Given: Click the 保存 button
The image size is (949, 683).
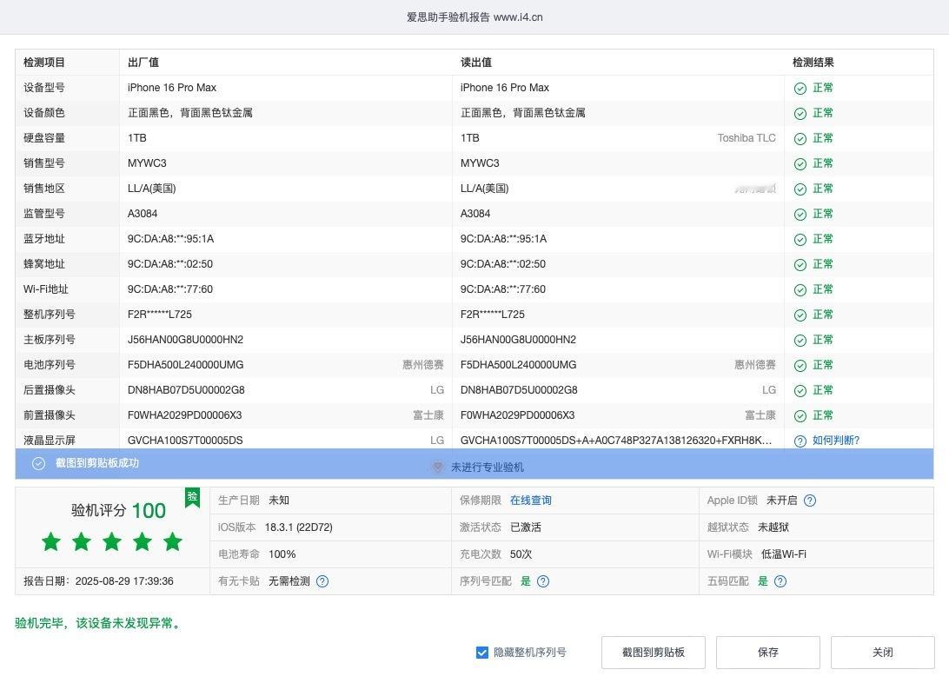Looking at the screenshot, I should tap(768, 652).
